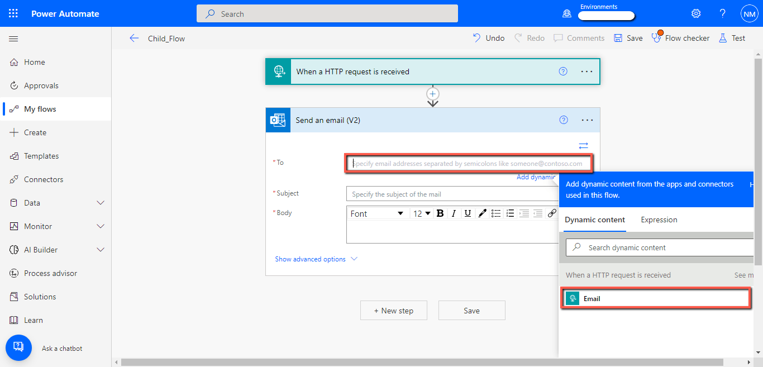Pick the font color brush tool

point(481,213)
